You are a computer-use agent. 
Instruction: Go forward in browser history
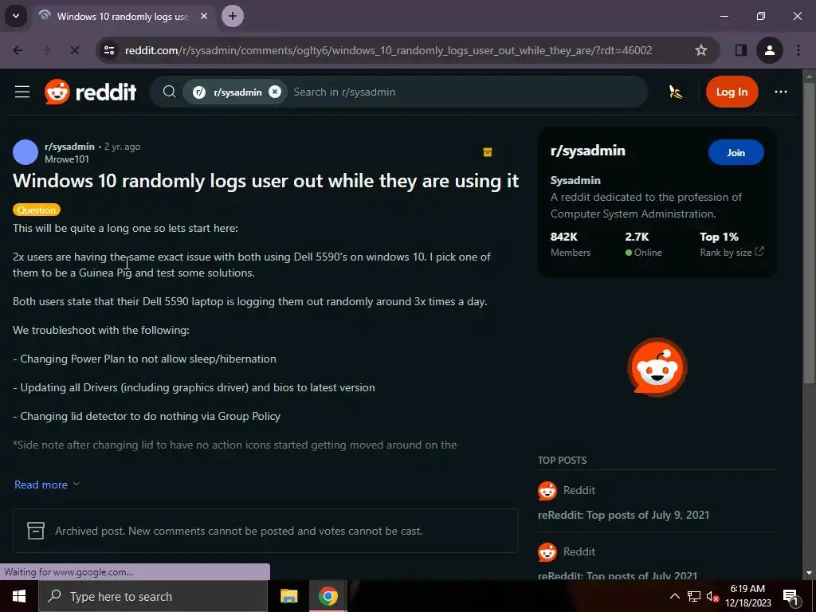pos(46,50)
